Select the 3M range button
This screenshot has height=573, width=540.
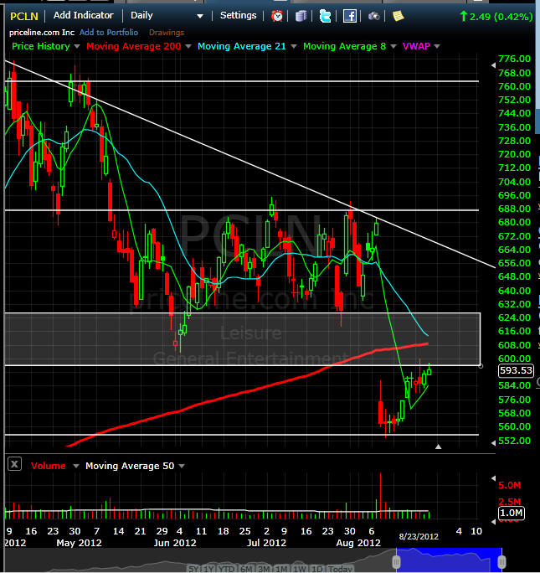point(264,569)
